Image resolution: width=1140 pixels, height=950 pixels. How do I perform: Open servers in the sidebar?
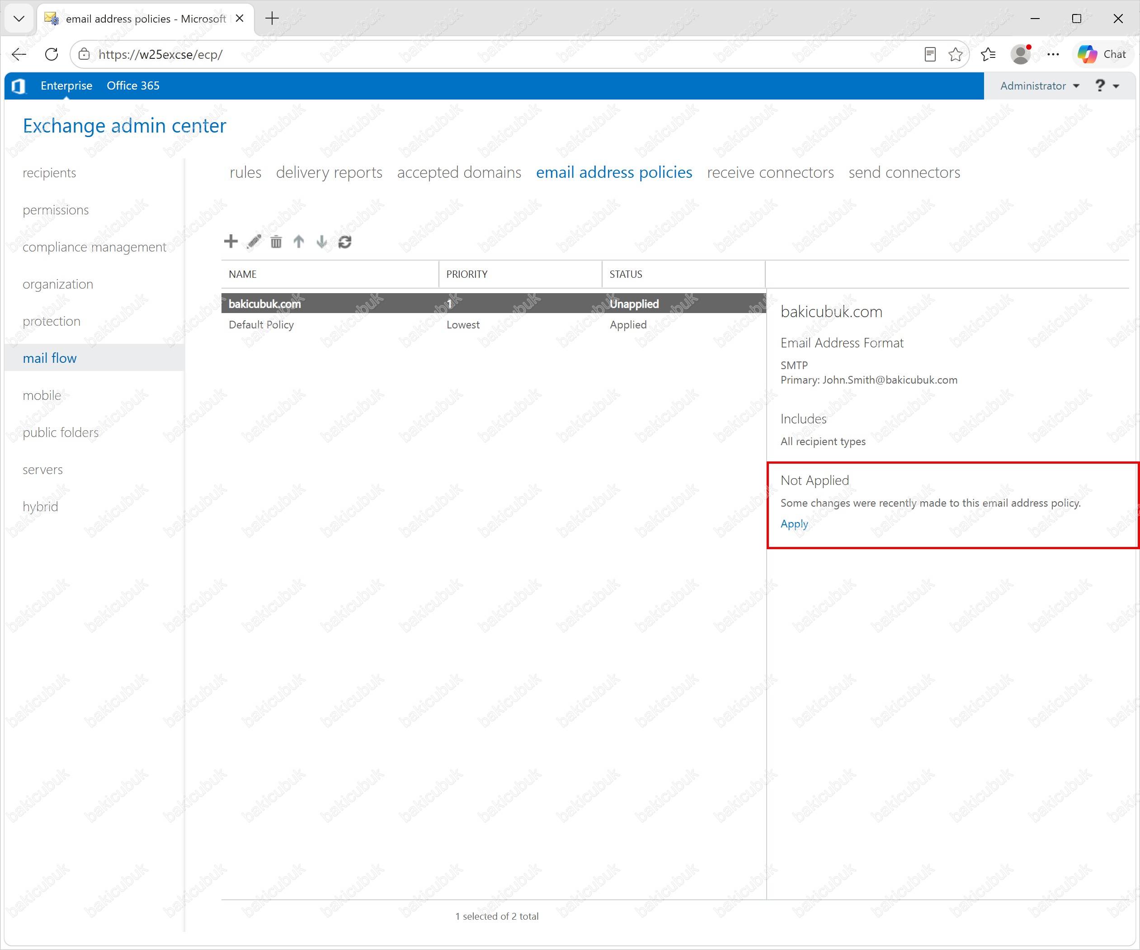[x=42, y=470]
